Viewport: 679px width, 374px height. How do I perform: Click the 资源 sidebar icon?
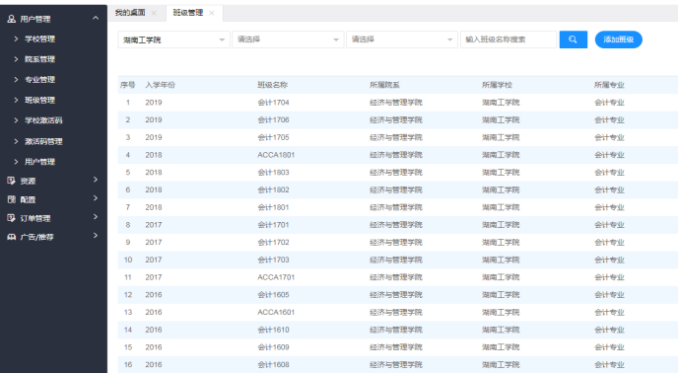tap(11, 181)
